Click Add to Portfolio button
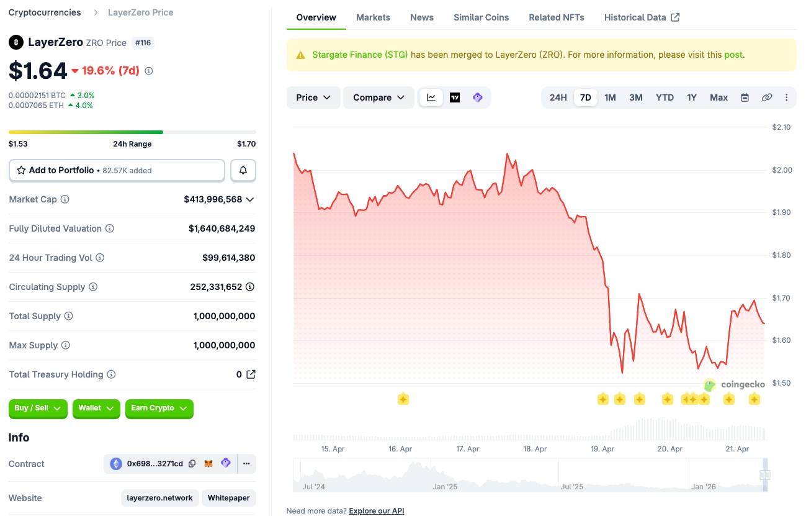 tap(117, 170)
